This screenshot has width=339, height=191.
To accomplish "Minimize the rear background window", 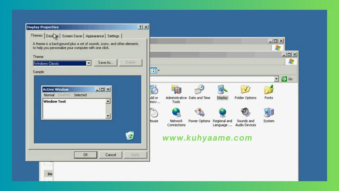I will (270, 41).
